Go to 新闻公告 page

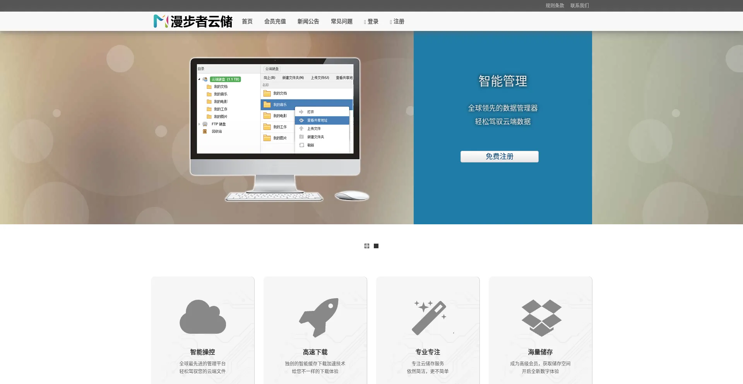click(x=308, y=21)
